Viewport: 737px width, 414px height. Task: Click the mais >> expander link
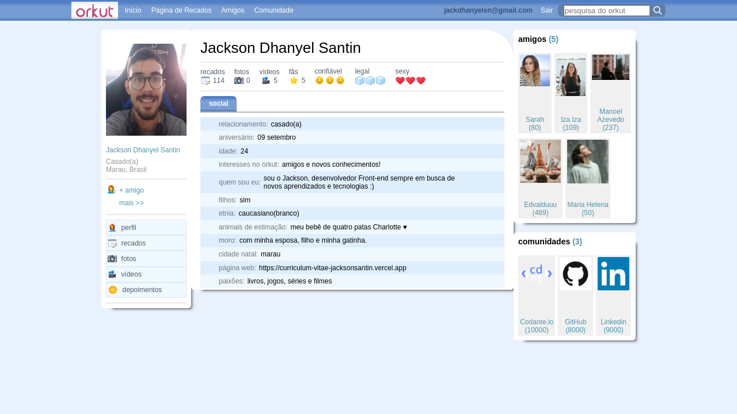[131, 202]
